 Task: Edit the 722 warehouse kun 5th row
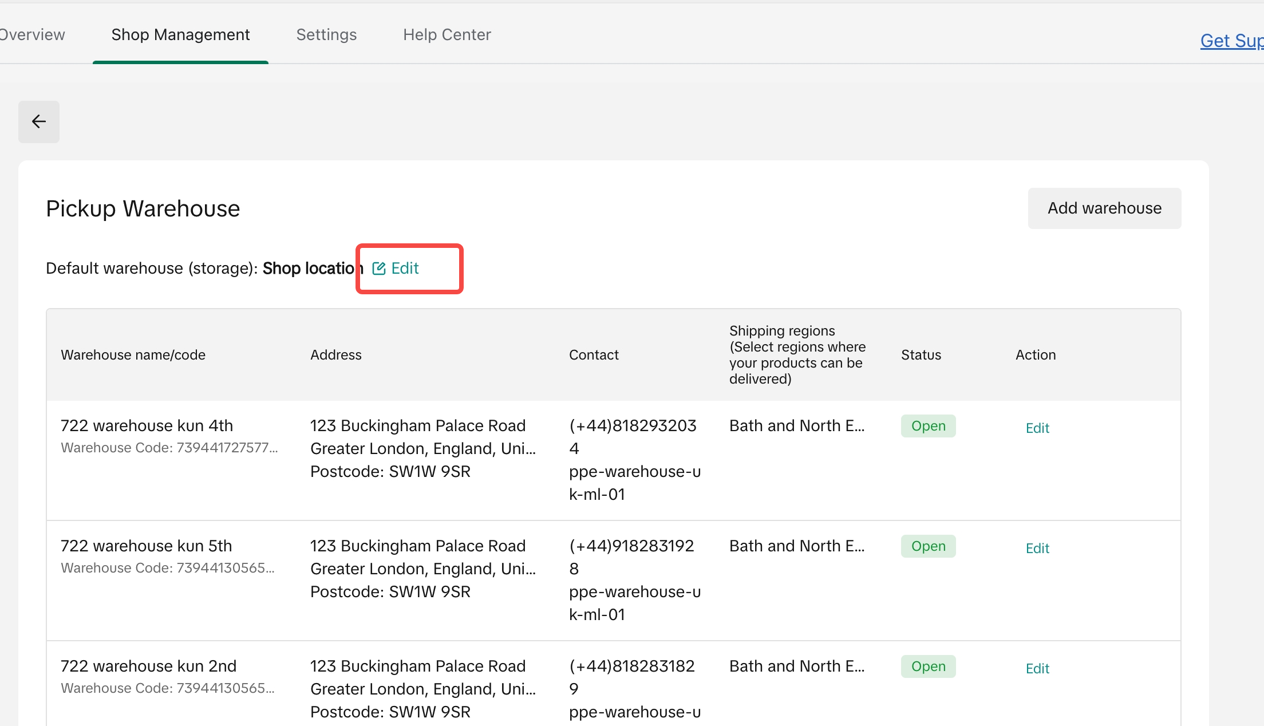[1037, 549]
